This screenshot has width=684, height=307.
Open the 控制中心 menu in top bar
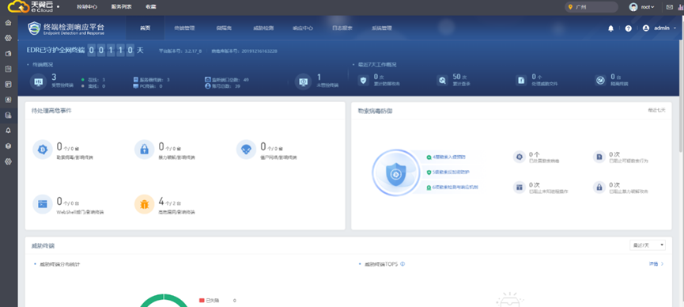click(x=87, y=7)
